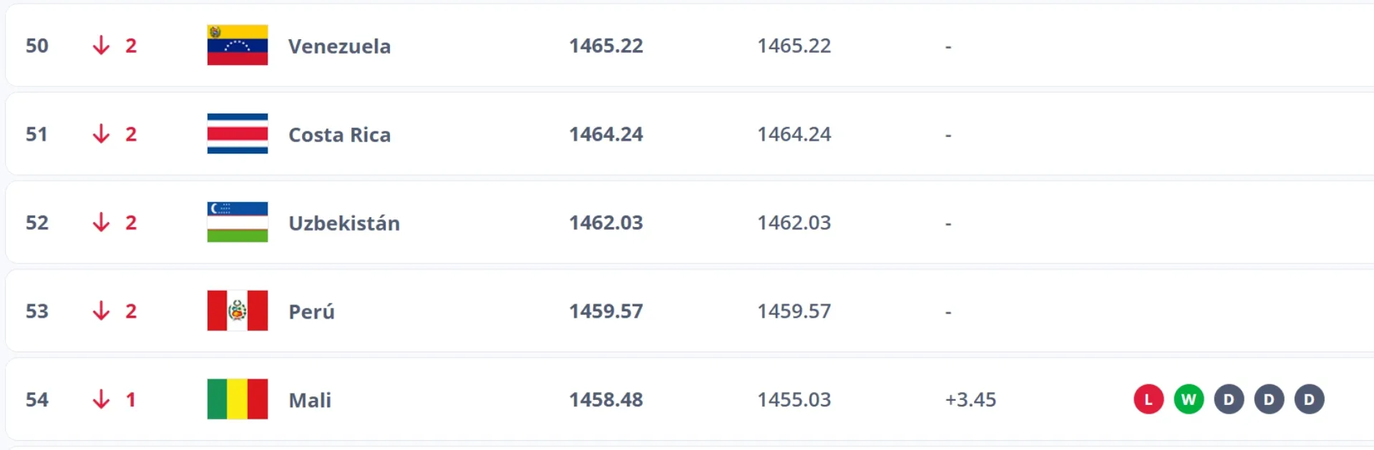
Task: Select the Mali flag icon
Action: click(238, 399)
